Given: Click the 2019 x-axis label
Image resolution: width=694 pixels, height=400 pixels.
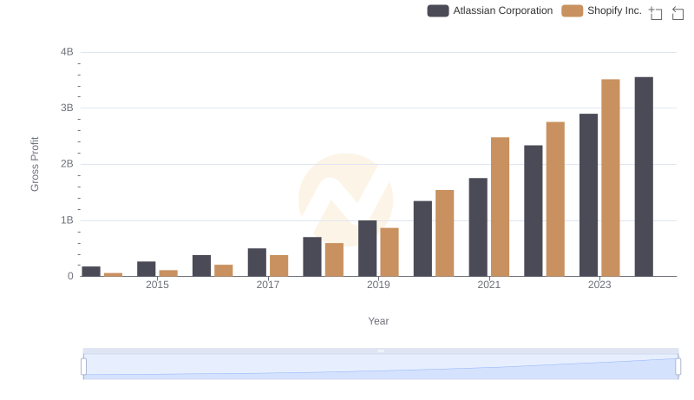Looking at the screenshot, I should pyautogui.click(x=378, y=285).
